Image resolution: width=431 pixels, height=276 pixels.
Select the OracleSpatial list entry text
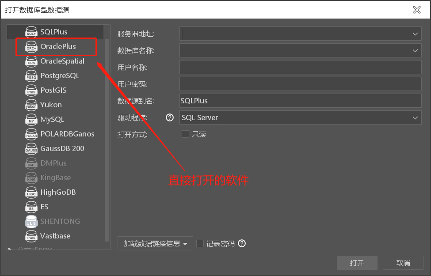[62, 61]
